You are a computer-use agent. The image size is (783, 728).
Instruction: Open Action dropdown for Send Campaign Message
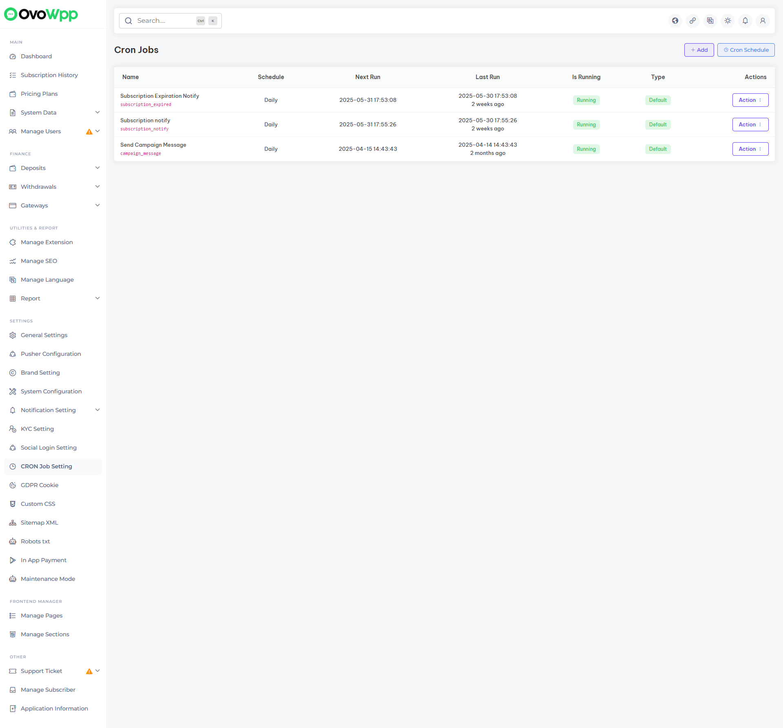[x=750, y=149]
